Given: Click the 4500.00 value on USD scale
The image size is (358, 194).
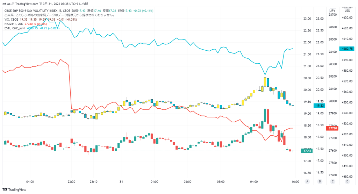Looking at the screenshot, I should 347,156.
